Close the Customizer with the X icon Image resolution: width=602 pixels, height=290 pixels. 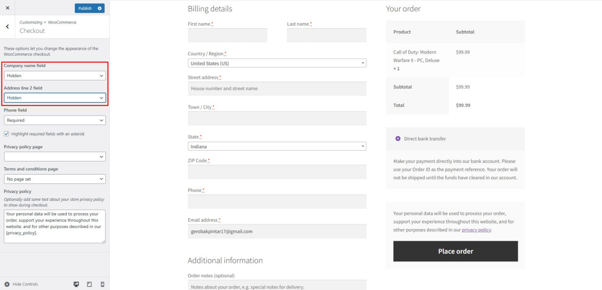tap(7, 8)
